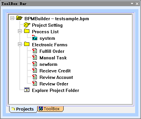Image resolution: width=141 pixels, height=119 pixels.
Task: Click the Project Setting pointing-hand icon
Action: pos(27,25)
